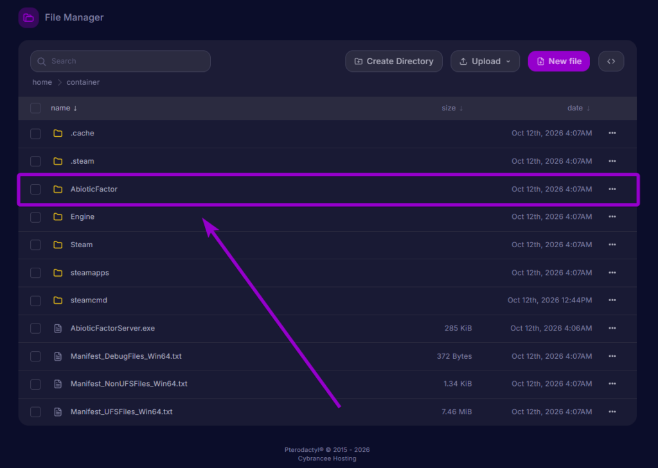Tick the checkbox for Manifest_DebugFiles_Win64.txt

tap(36, 356)
